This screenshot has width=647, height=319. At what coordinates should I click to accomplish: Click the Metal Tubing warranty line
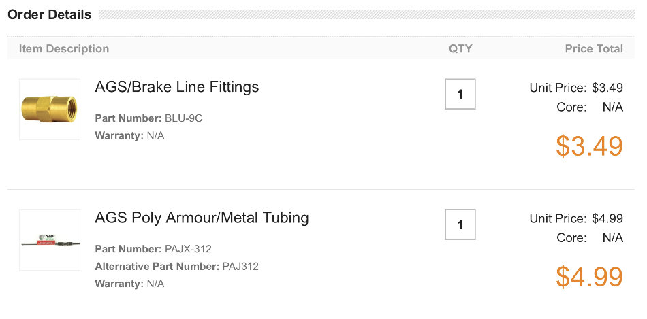pyautogui.click(x=129, y=284)
